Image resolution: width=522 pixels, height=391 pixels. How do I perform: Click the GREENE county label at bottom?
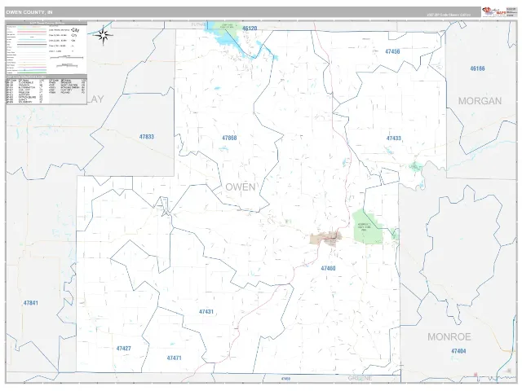[x=360, y=378]
